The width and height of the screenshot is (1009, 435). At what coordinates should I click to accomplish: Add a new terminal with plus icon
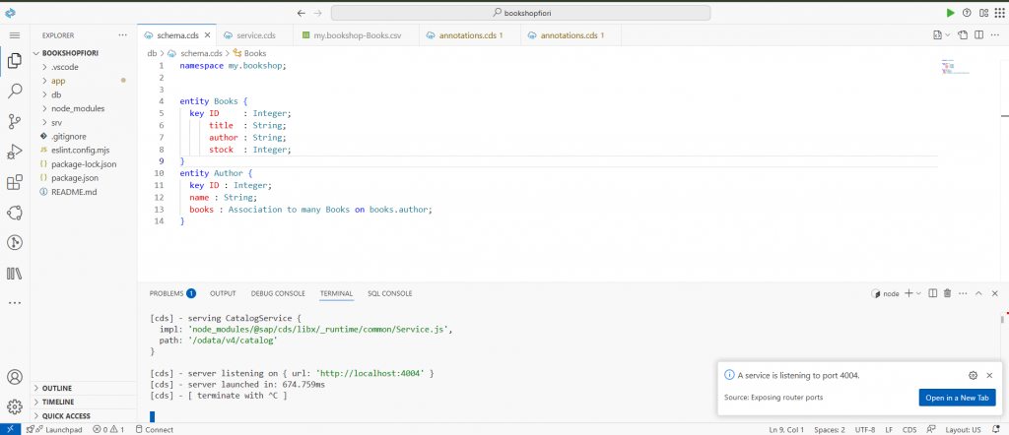click(x=908, y=293)
